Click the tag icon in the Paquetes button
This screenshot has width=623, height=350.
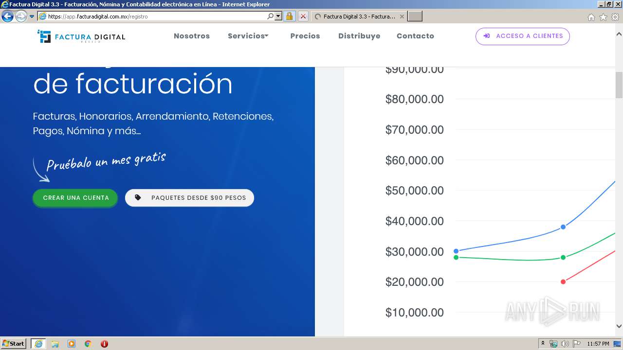138,198
